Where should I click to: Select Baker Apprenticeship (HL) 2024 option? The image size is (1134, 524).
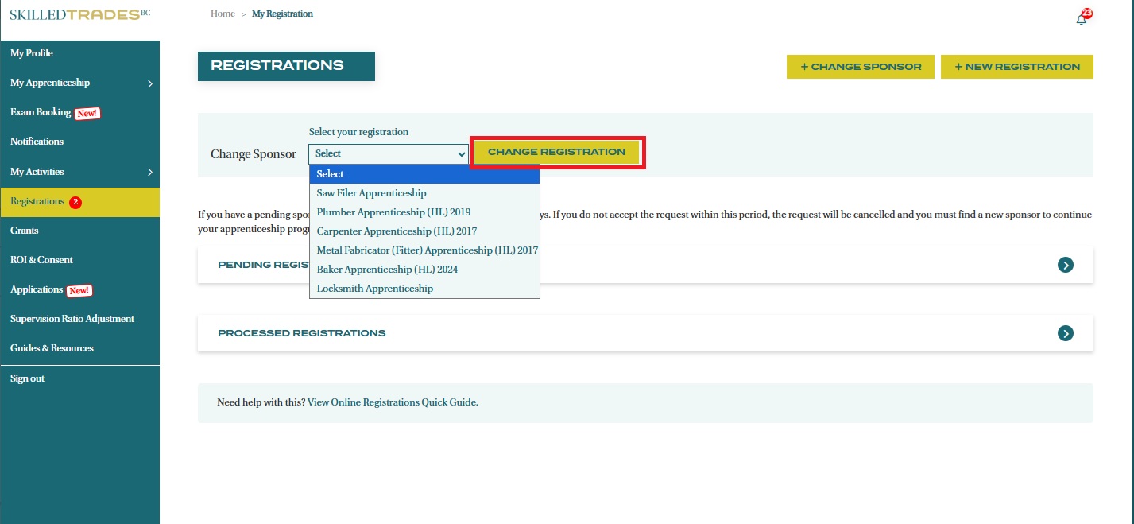[387, 270]
